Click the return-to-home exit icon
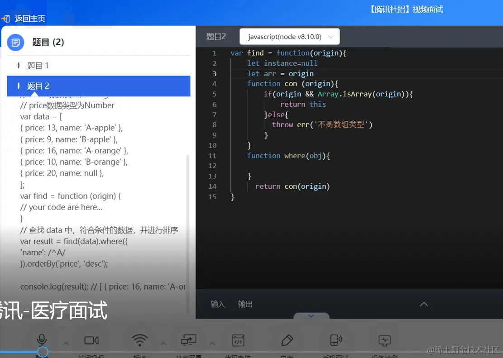The width and height of the screenshot is (503, 358). point(6,19)
